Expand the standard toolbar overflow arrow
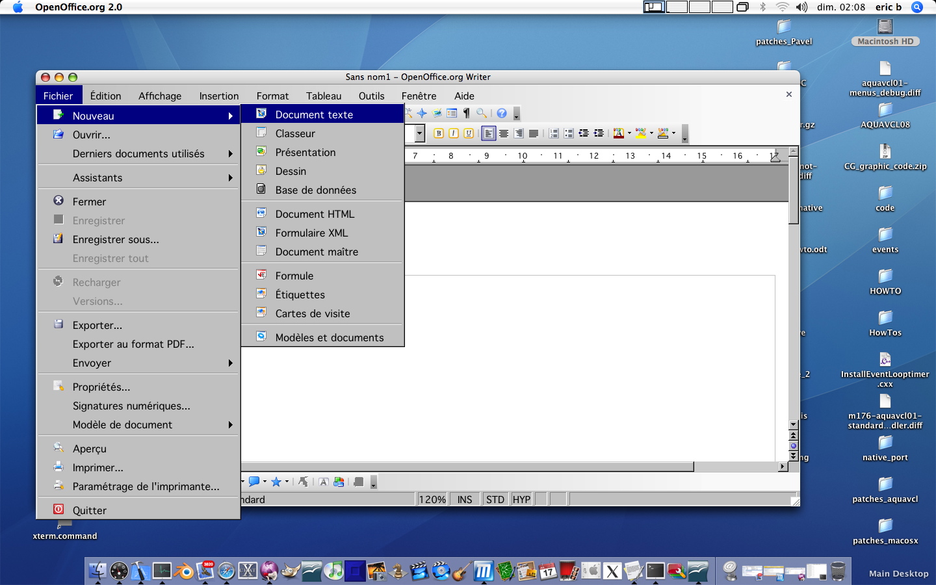Screen dimensions: 936x585 coord(517,114)
